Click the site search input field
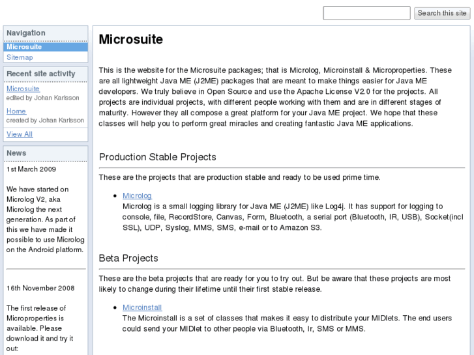Viewport: 474px width, 355px height. [366, 13]
